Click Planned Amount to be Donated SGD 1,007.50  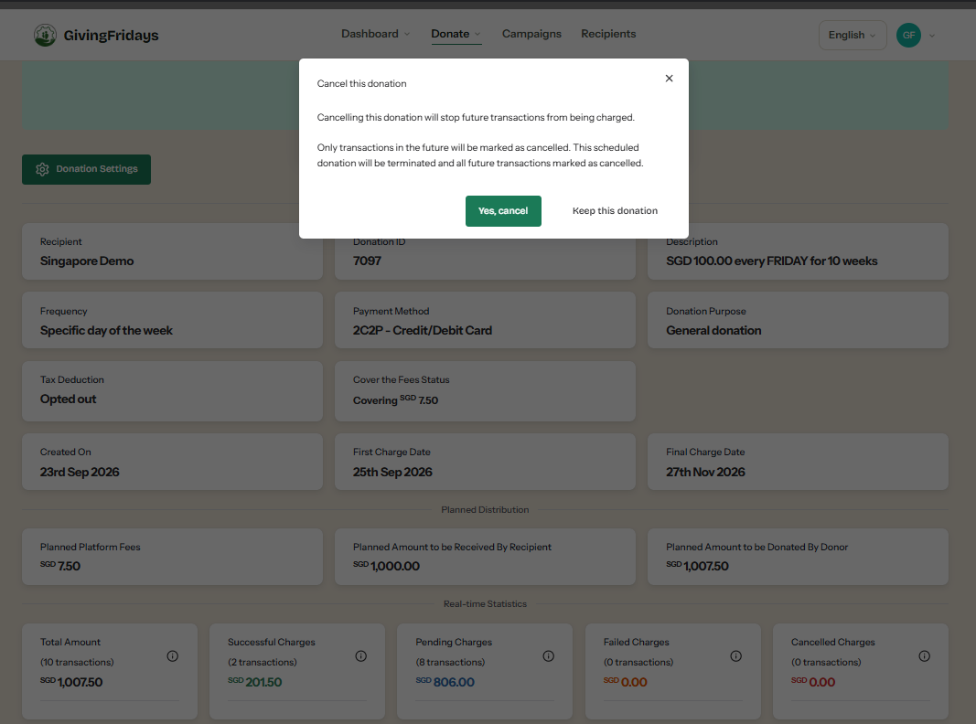click(x=697, y=566)
